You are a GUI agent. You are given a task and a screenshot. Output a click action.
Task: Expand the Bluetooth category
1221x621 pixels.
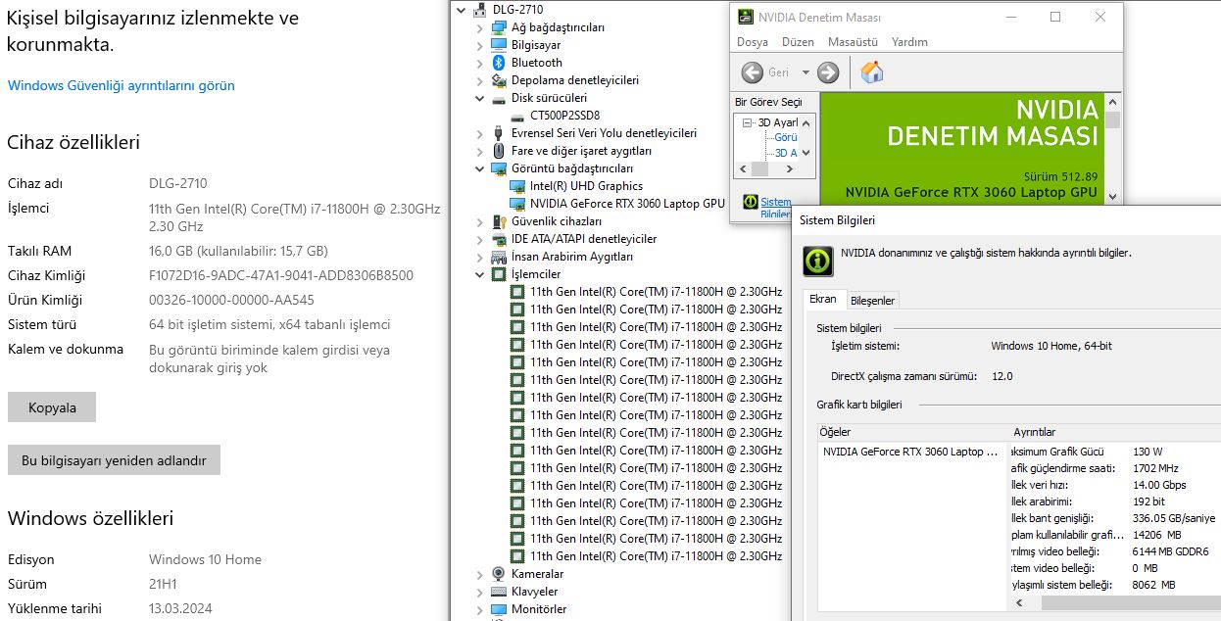[x=479, y=63]
